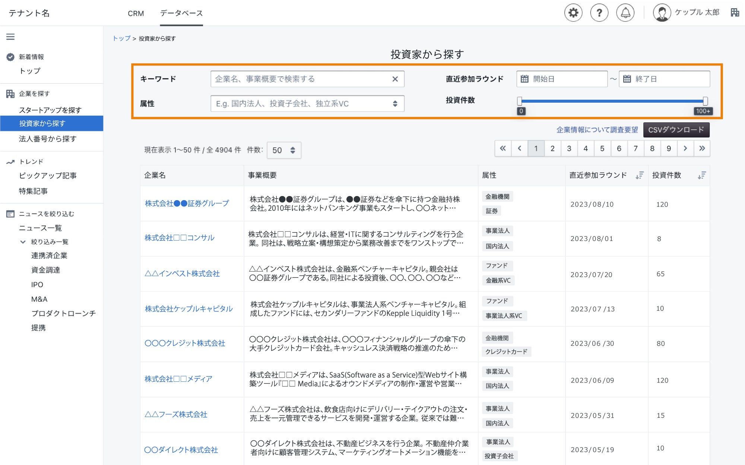Open the 属性 dropdown
The width and height of the screenshot is (745, 465).
coord(396,104)
